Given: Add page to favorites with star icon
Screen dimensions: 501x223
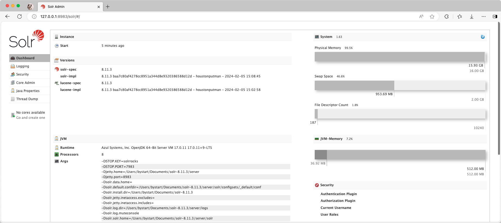Looking at the screenshot, I should [x=432, y=17].
